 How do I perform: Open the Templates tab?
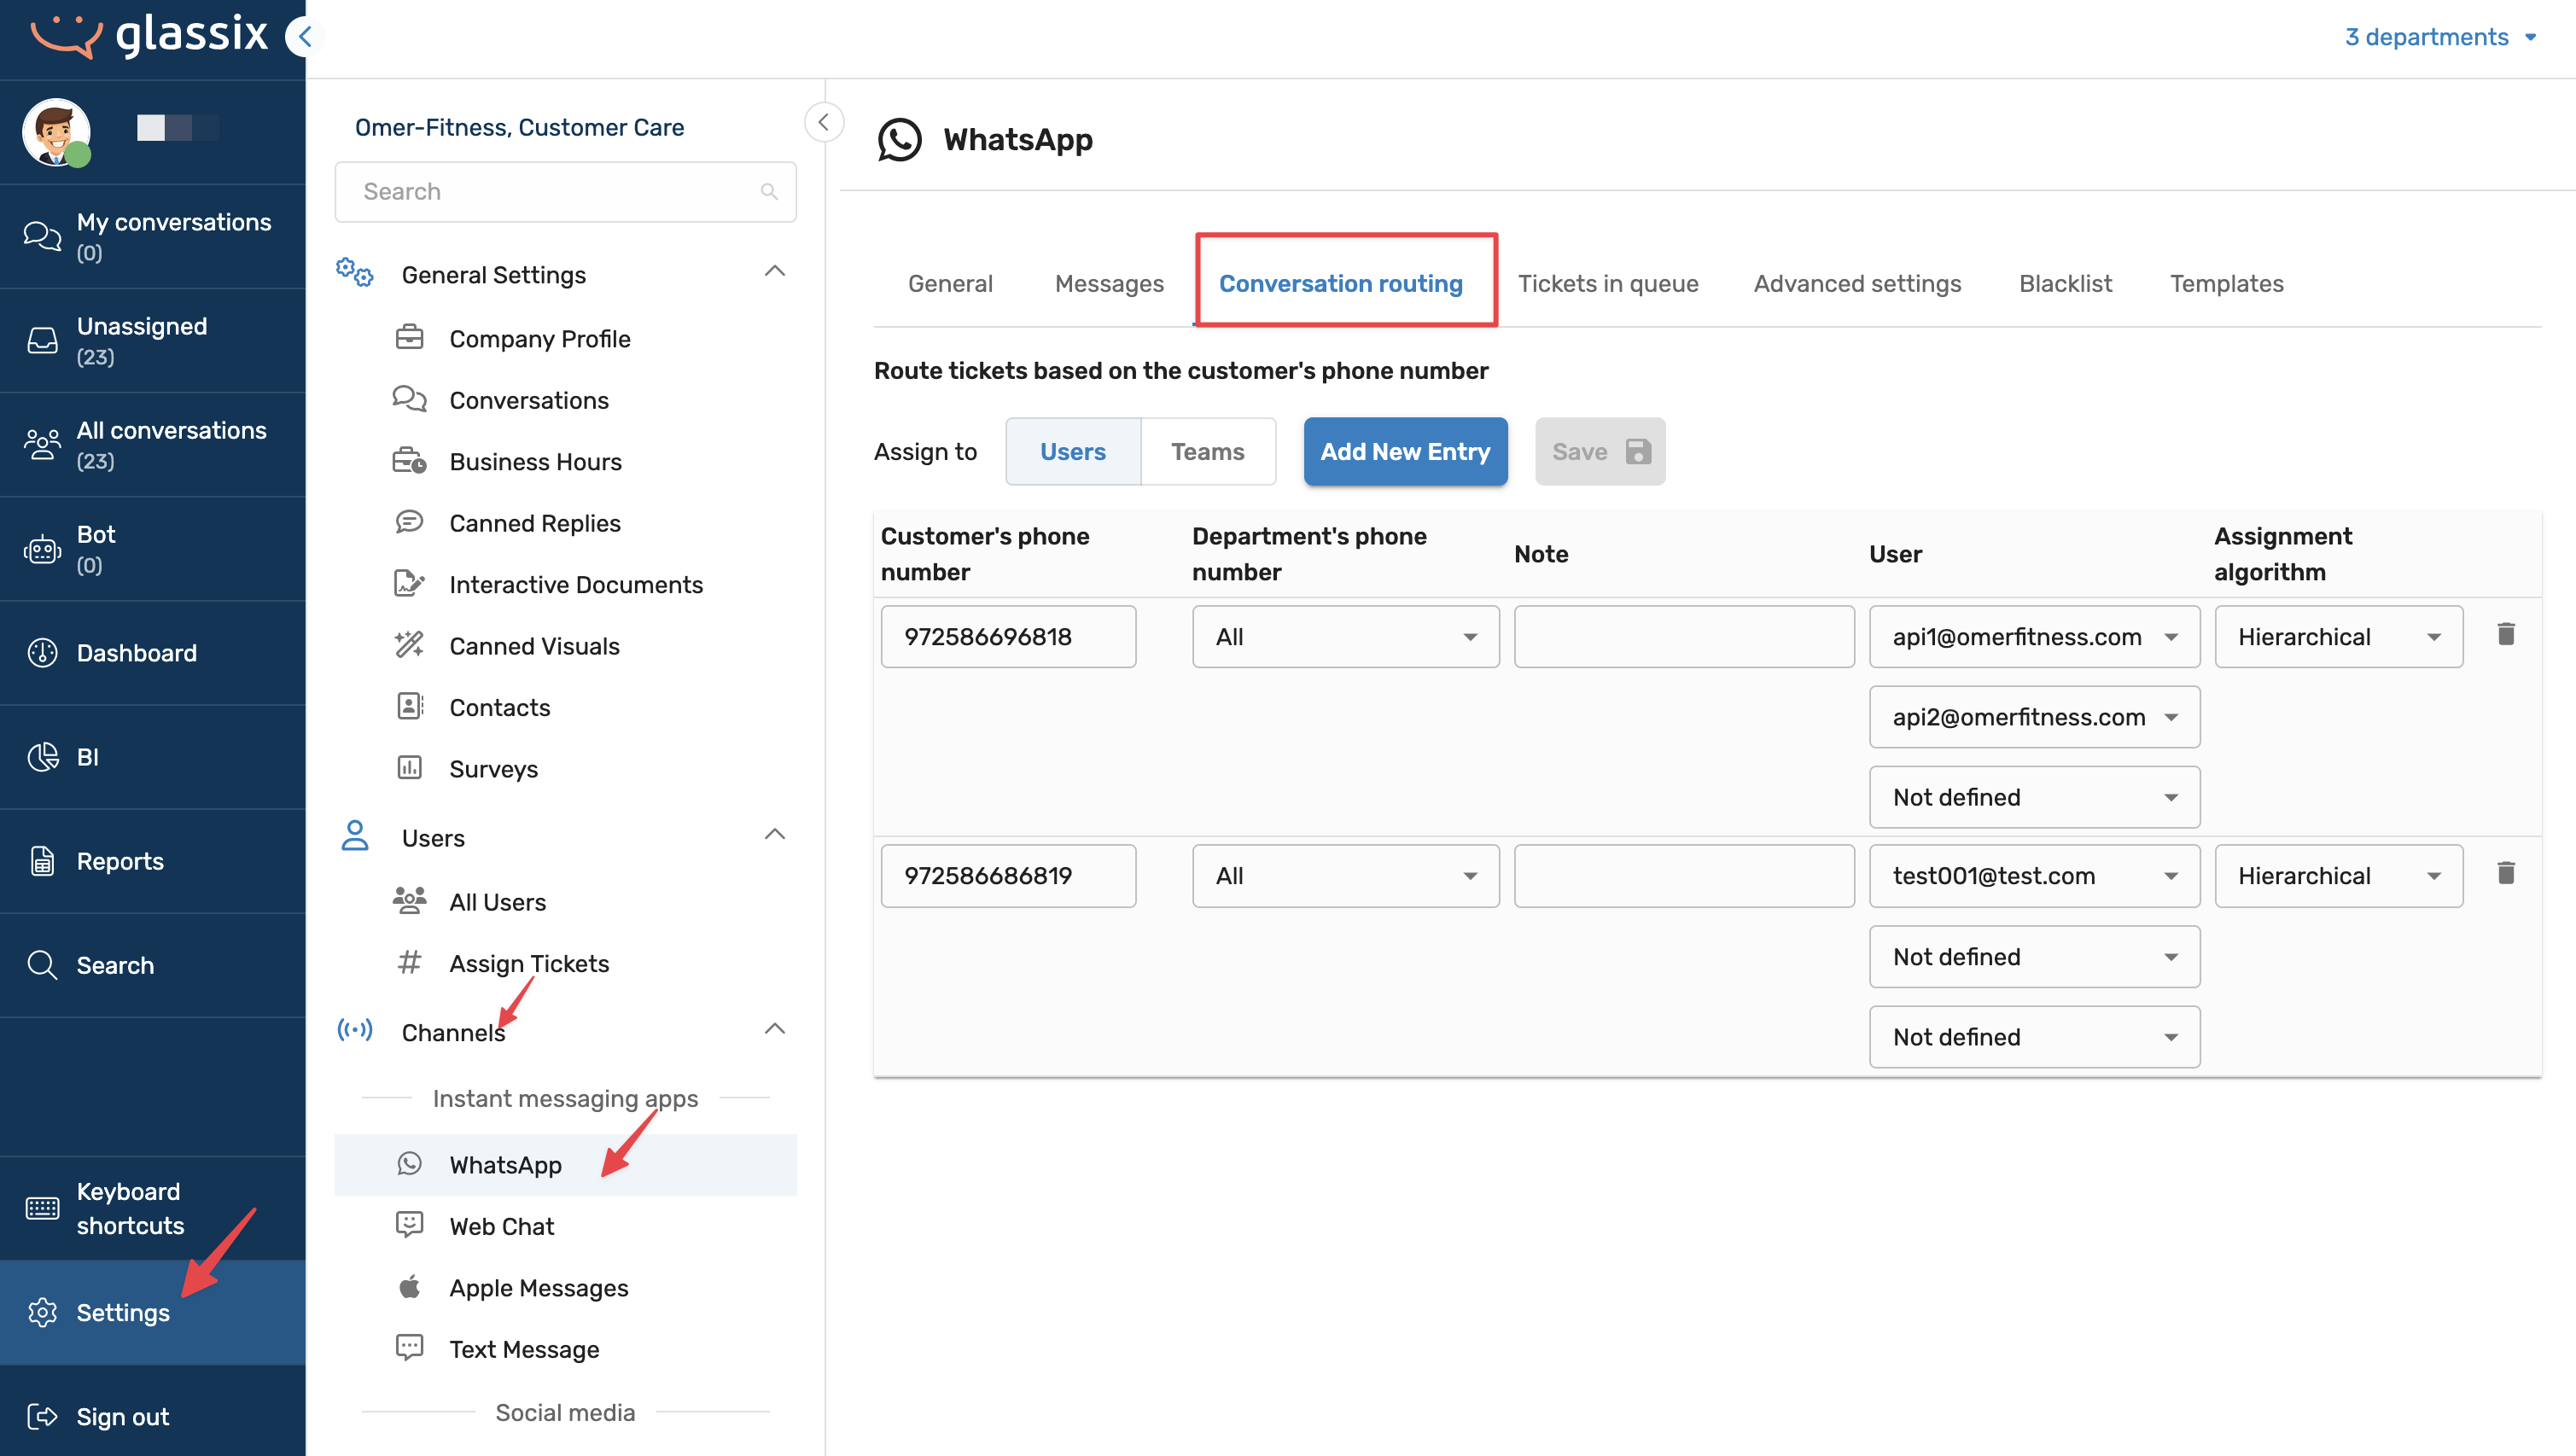coord(2225,283)
